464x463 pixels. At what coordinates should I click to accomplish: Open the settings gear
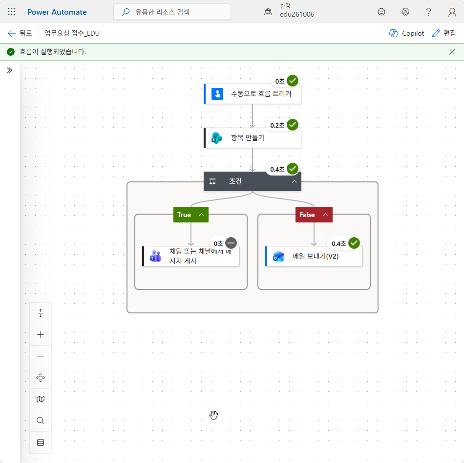[x=405, y=12]
